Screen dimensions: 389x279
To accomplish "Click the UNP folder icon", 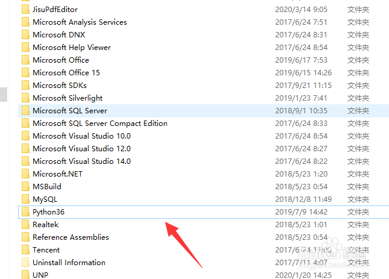I will [25, 275].
